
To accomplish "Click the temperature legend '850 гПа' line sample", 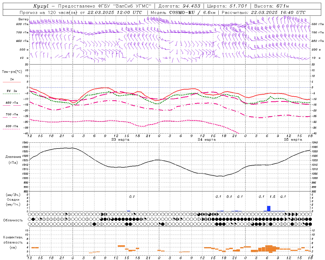I will point(11,105).
